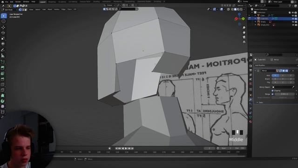Switch to face select mode

26,9
